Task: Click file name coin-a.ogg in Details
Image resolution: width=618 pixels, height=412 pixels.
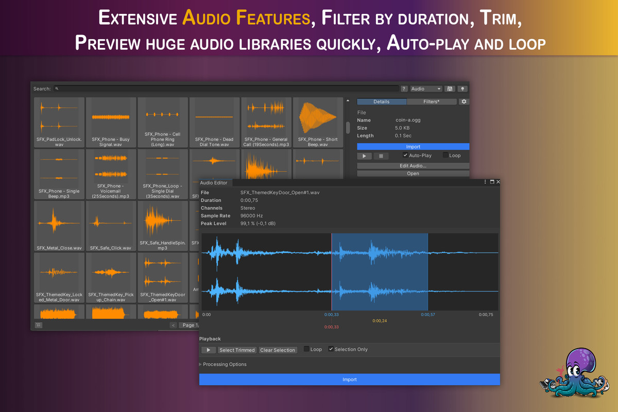Action: click(408, 120)
